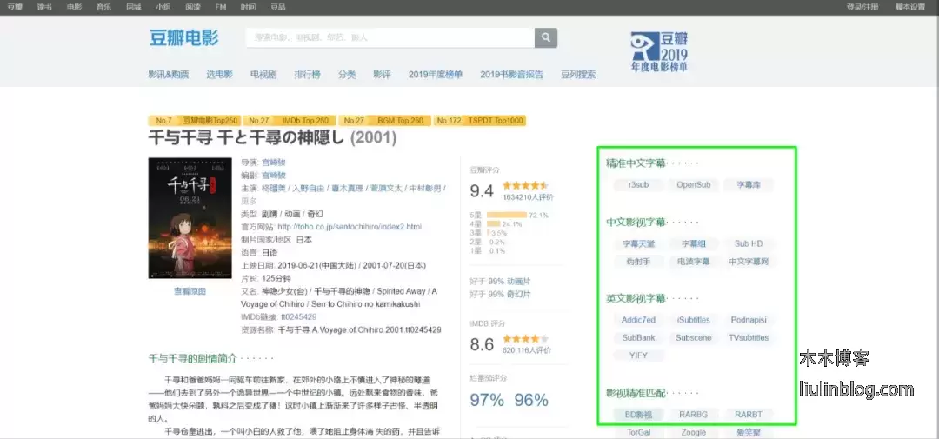Click the 5-star rating percentage bar
Screen dimensions: 939x439
click(507, 215)
